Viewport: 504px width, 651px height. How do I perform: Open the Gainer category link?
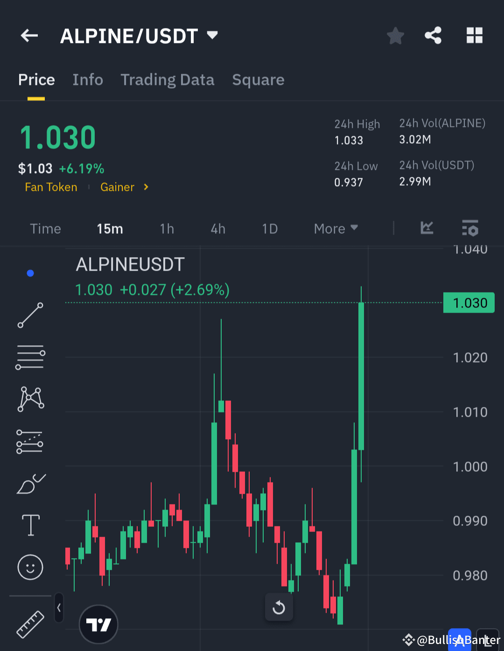(x=118, y=187)
